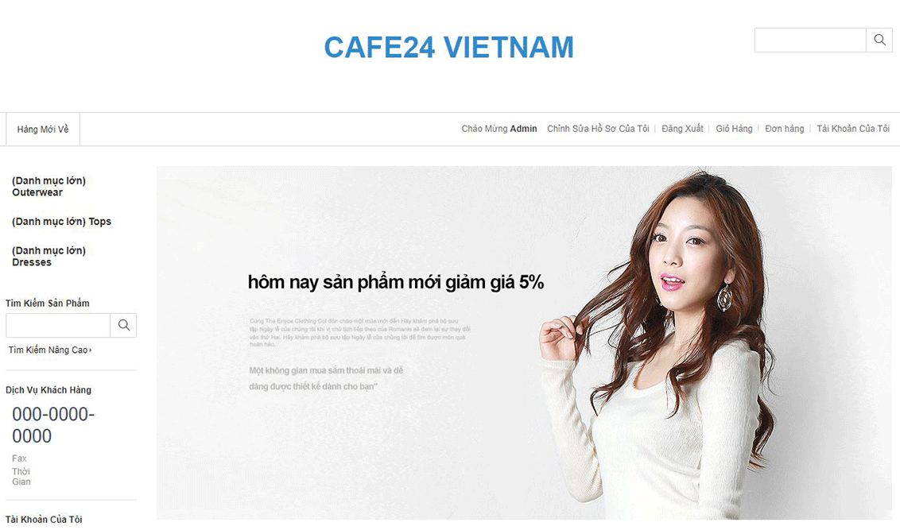Viewport: 900px width, 530px height.
Task: Expand Tìm Kiếm Nâng Cao advanced search
Action: [49, 350]
